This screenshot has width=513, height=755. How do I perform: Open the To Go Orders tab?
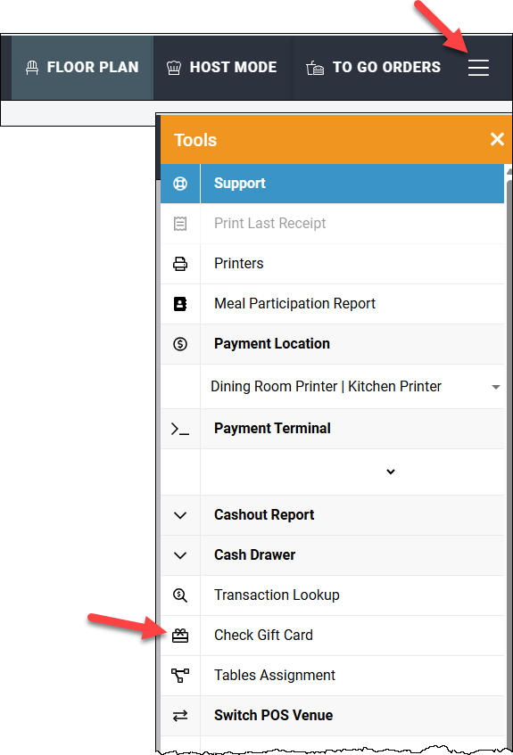374,68
